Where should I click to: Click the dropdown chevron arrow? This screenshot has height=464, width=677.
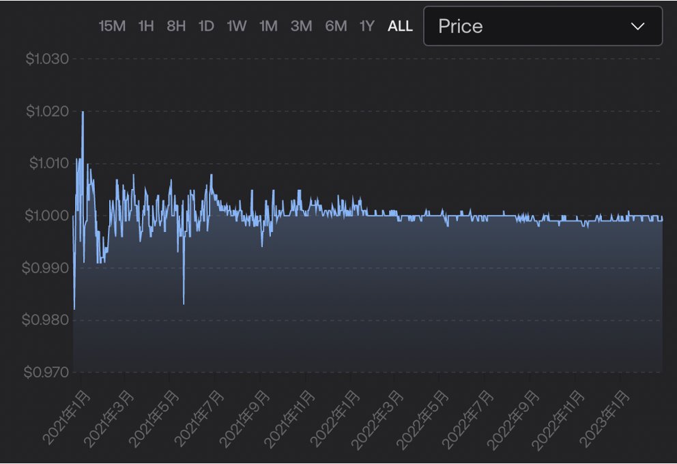click(x=637, y=27)
